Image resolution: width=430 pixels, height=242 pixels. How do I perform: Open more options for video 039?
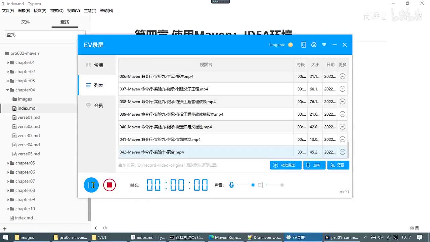point(342,114)
